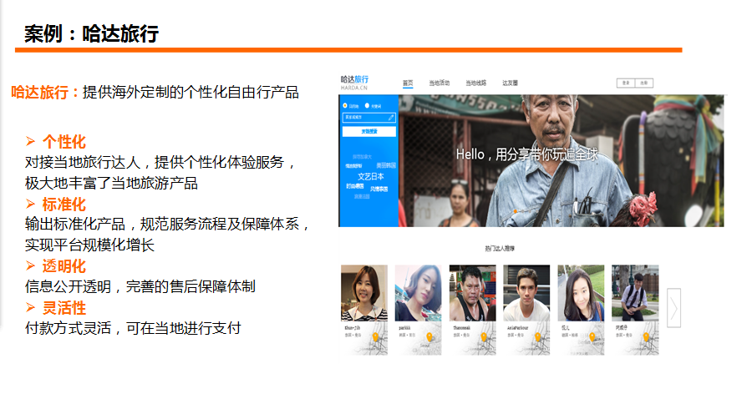Click the map pin on parkkk's card
Screen dimensions: 747x394
click(x=428, y=338)
